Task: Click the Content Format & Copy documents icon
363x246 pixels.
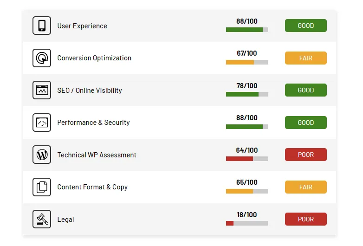Action: 42,187
